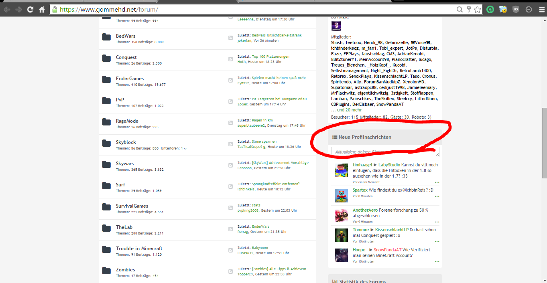Open the SurvivalGames forum
The image size is (547, 283).
click(132, 206)
